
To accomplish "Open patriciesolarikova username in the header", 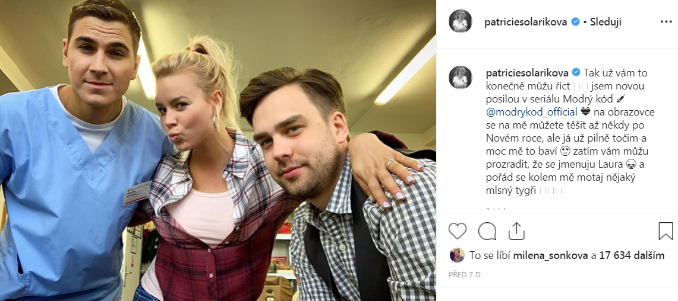I will point(525,22).
